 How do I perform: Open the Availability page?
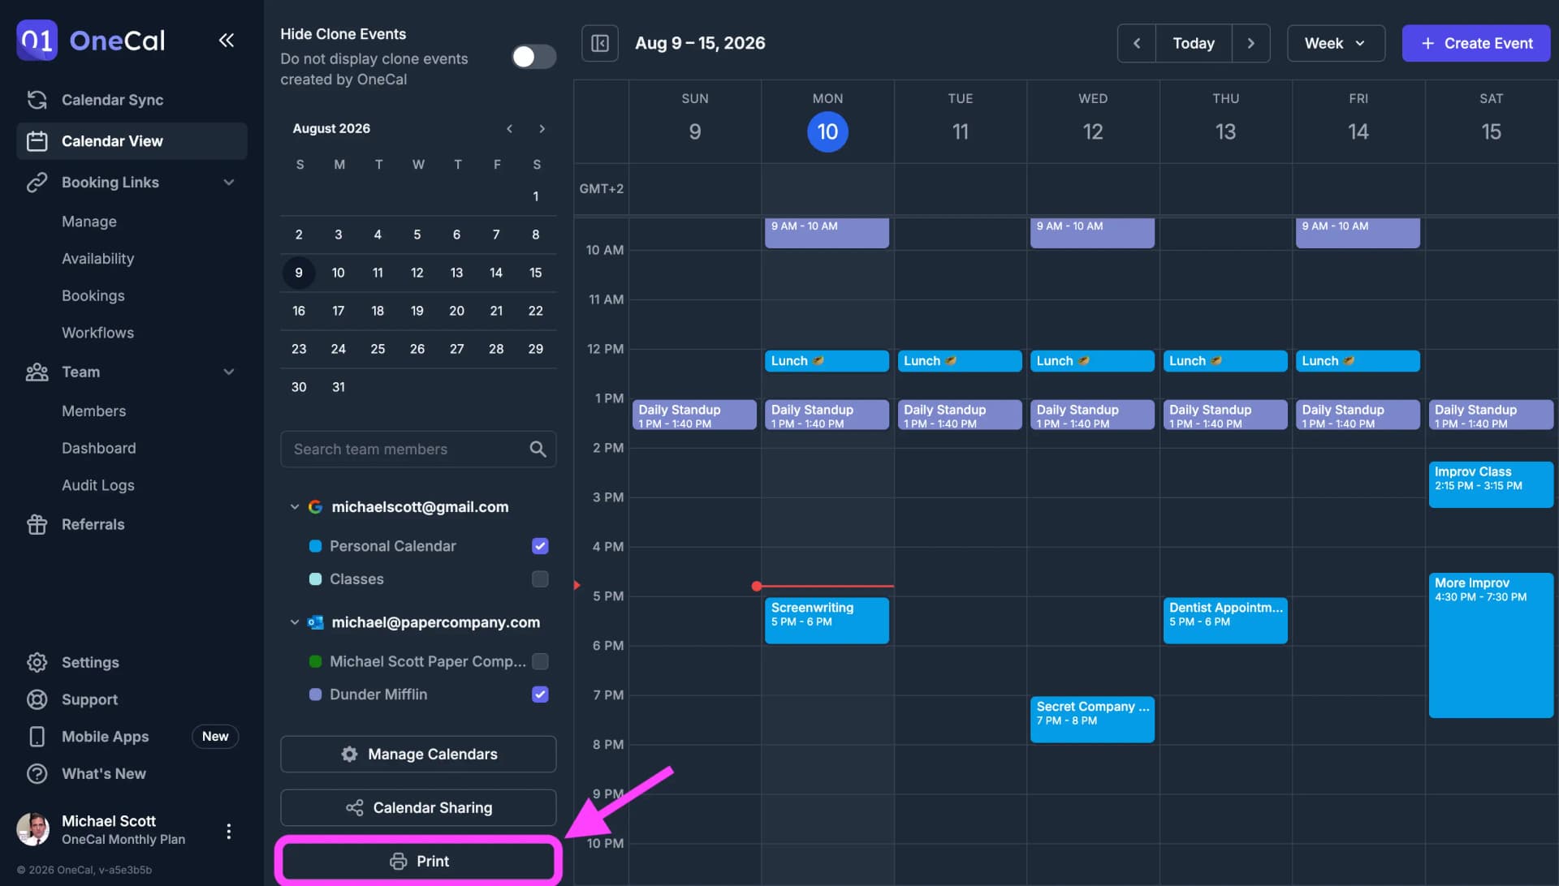[x=98, y=259]
